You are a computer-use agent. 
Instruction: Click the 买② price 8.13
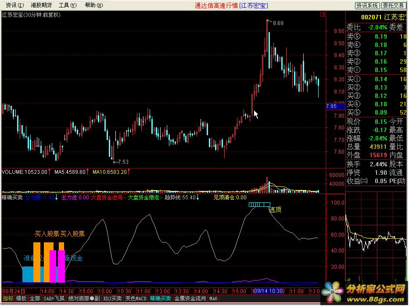point(380,87)
